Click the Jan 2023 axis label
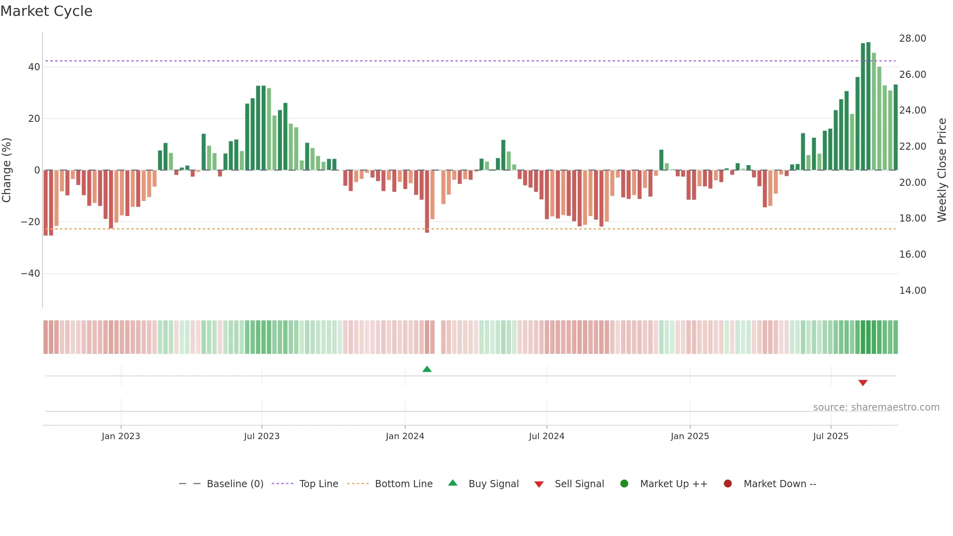The height and width of the screenshot is (536, 953). click(121, 436)
